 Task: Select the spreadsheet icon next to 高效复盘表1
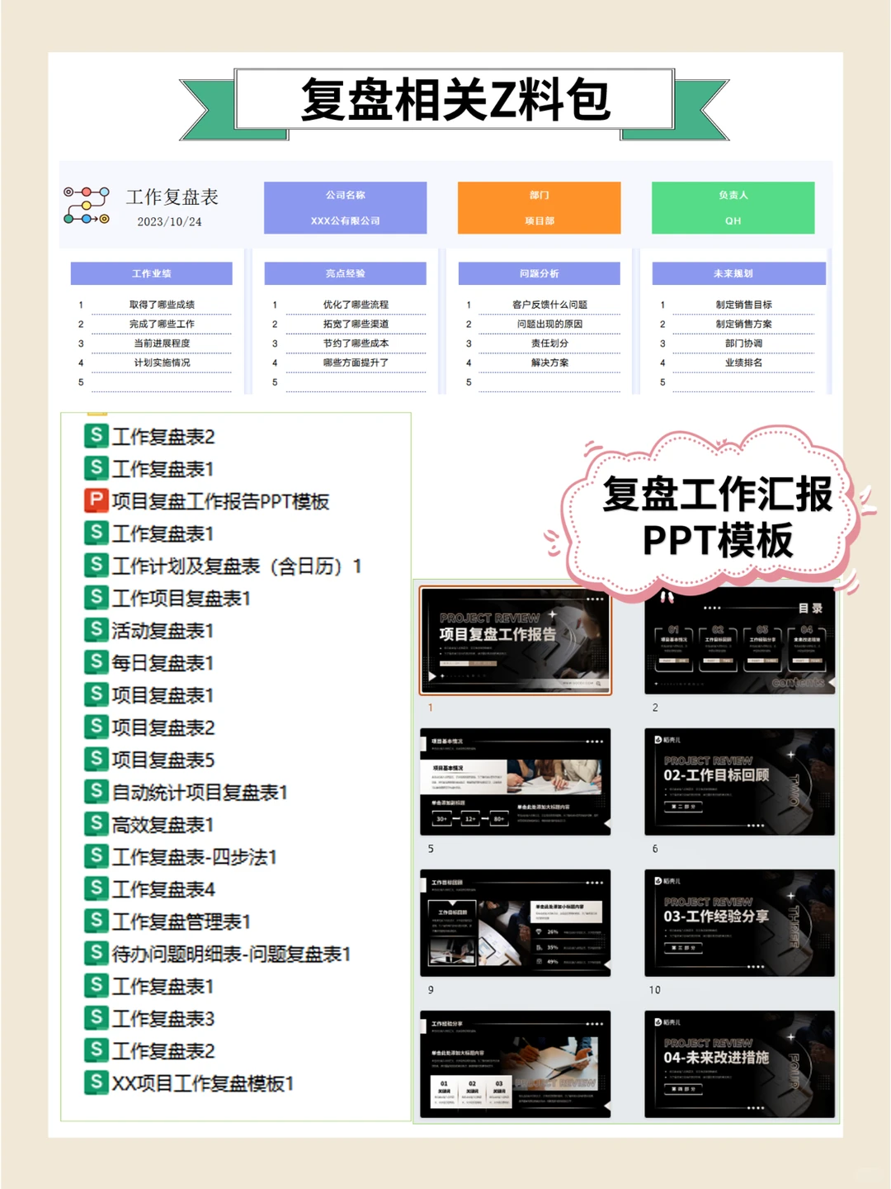pos(97,823)
